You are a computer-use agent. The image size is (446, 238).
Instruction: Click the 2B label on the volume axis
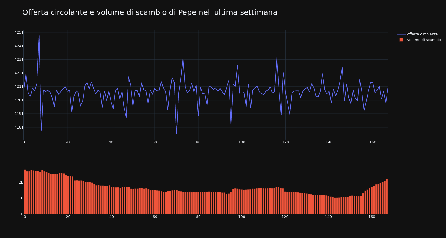pos(21,182)
